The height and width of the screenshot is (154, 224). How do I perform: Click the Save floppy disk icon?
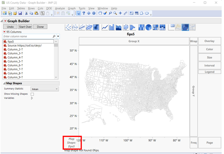pyautogui.click(x=20, y=13)
